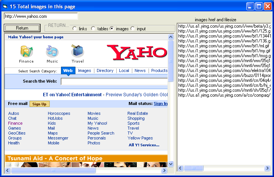The width and height of the screenshot is (274, 177).
Task: Click the Music icon with headphones
Action: click(52, 51)
